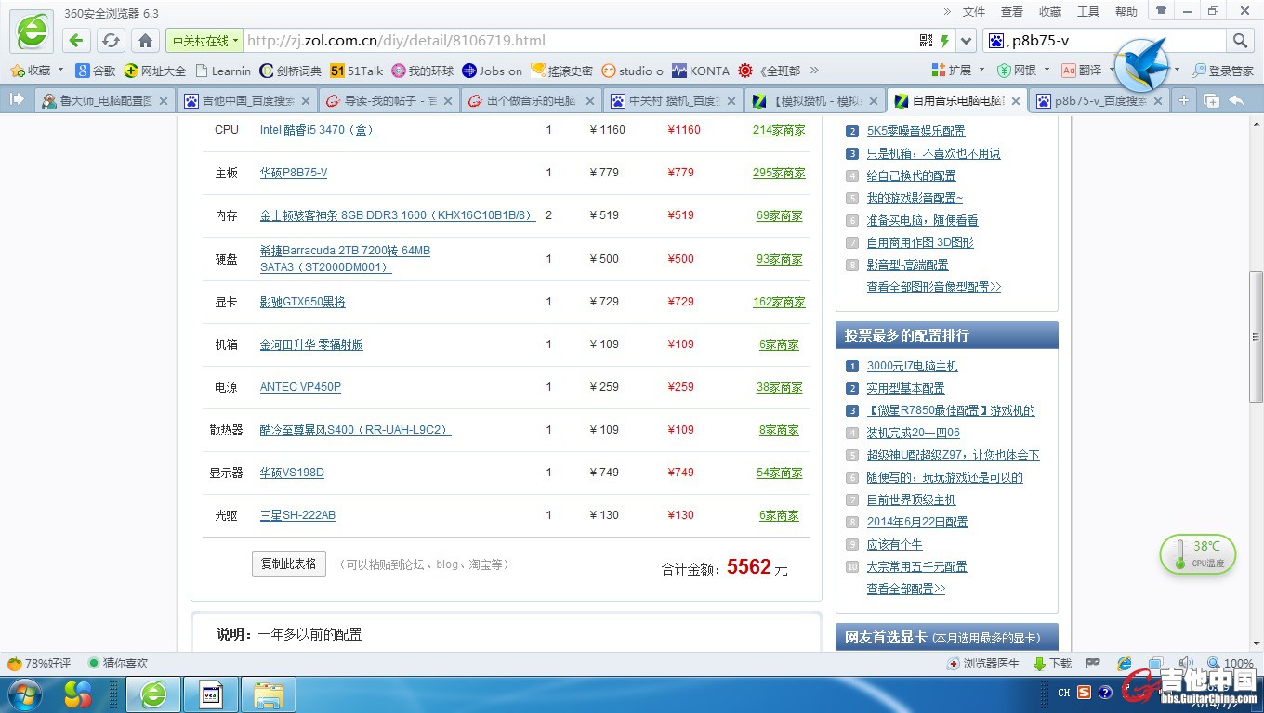Switch to the 吉他中国_百度搜索 tab
The width and height of the screenshot is (1264, 713).
(247, 101)
